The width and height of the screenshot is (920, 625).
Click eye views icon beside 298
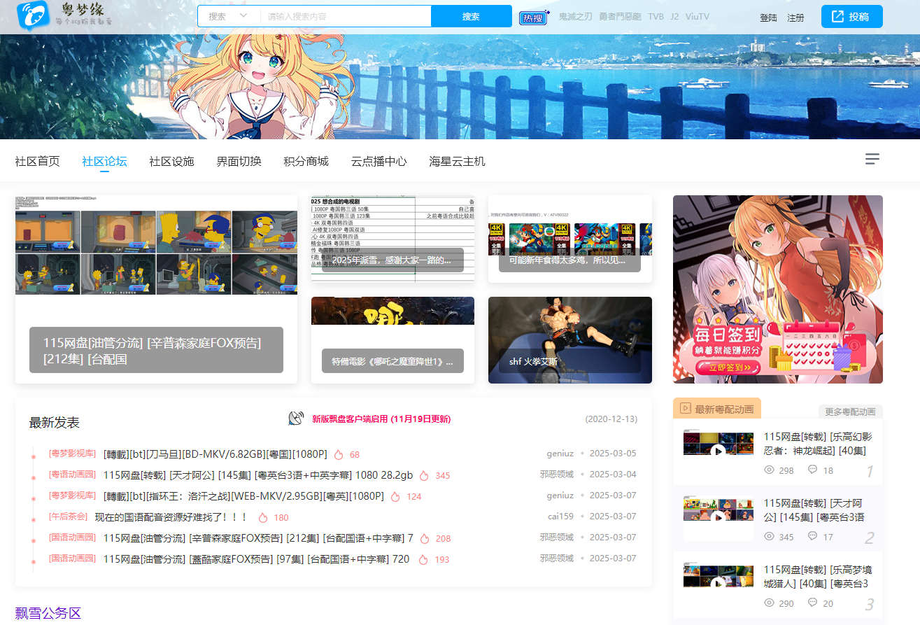coord(769,470)
